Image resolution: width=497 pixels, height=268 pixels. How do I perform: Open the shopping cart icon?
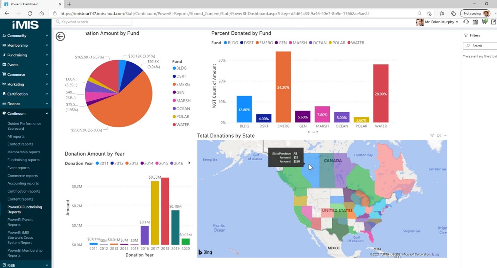[484, 22]
